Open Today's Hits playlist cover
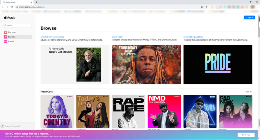The height and width of the screenshot is (140, 260). pos(93,111)
